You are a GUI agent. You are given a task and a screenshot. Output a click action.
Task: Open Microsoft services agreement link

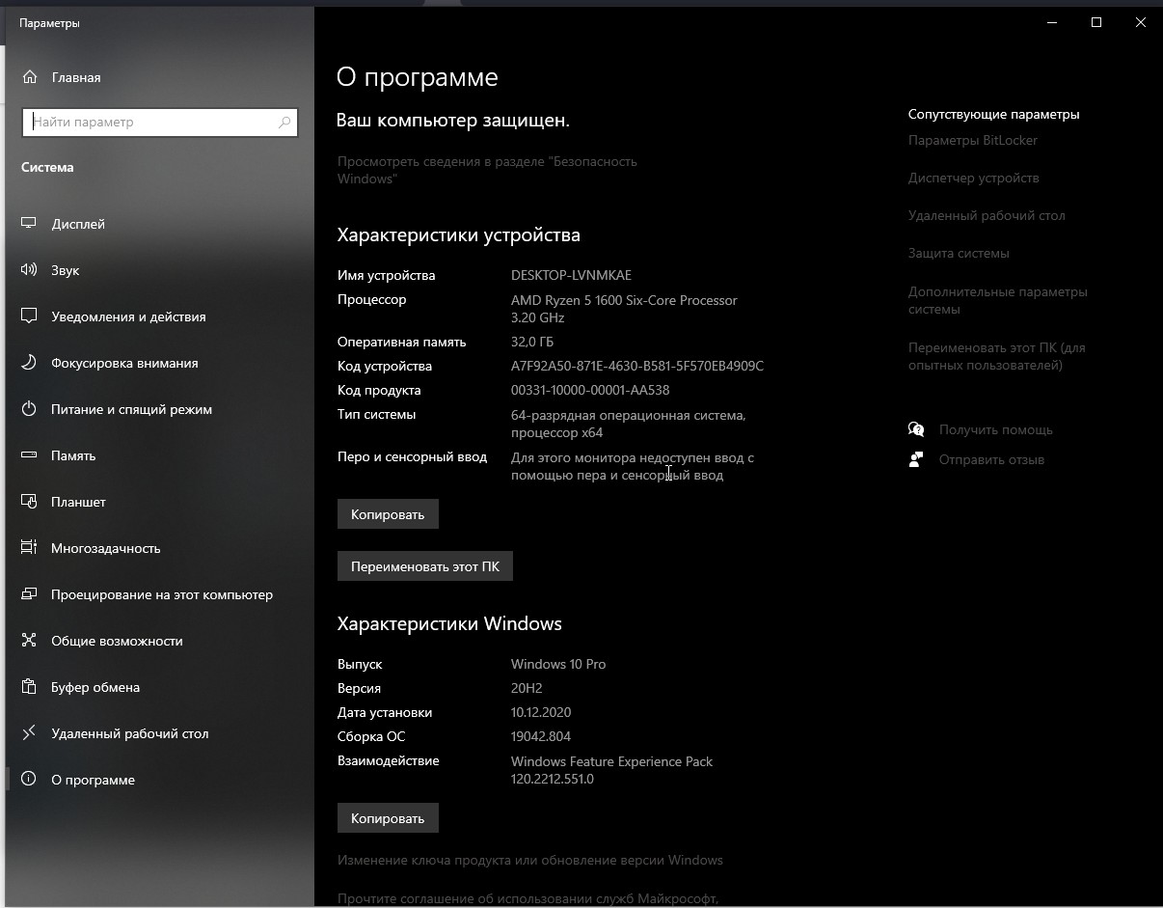(x=527, y=898)
